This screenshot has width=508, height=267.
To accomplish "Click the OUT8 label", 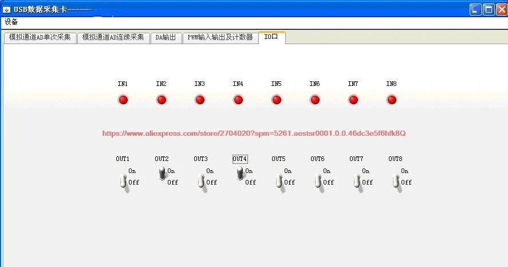I will pos(395,159).
